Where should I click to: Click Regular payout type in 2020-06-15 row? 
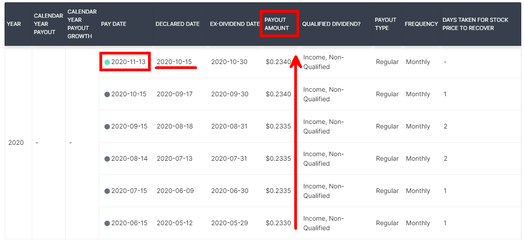tap(387, 223)
